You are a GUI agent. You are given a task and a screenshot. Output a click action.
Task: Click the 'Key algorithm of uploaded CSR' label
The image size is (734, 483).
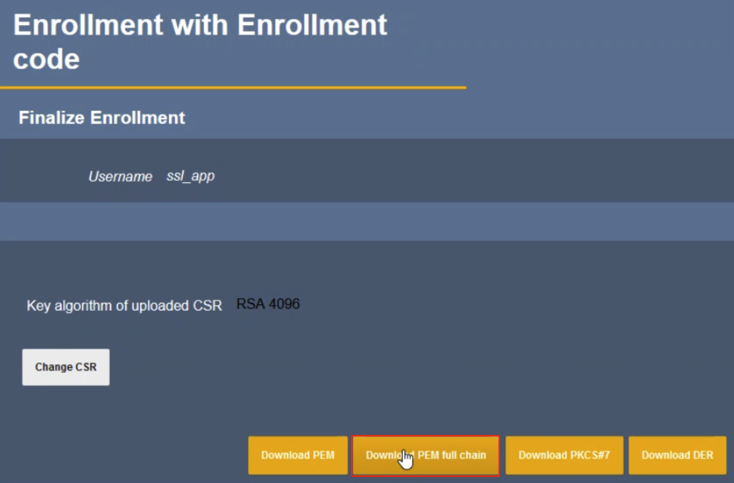coord(124,305)
